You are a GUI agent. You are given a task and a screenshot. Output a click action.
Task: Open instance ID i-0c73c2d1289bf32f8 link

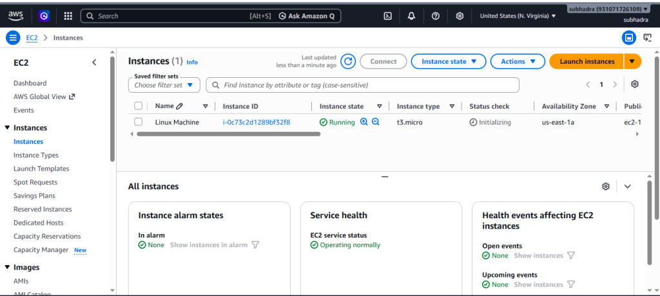257,122
